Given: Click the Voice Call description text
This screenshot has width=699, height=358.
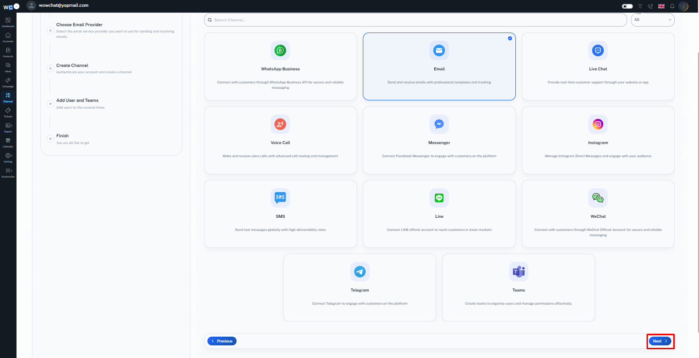Looking at the screenshot, I should [x=280, y=156].
